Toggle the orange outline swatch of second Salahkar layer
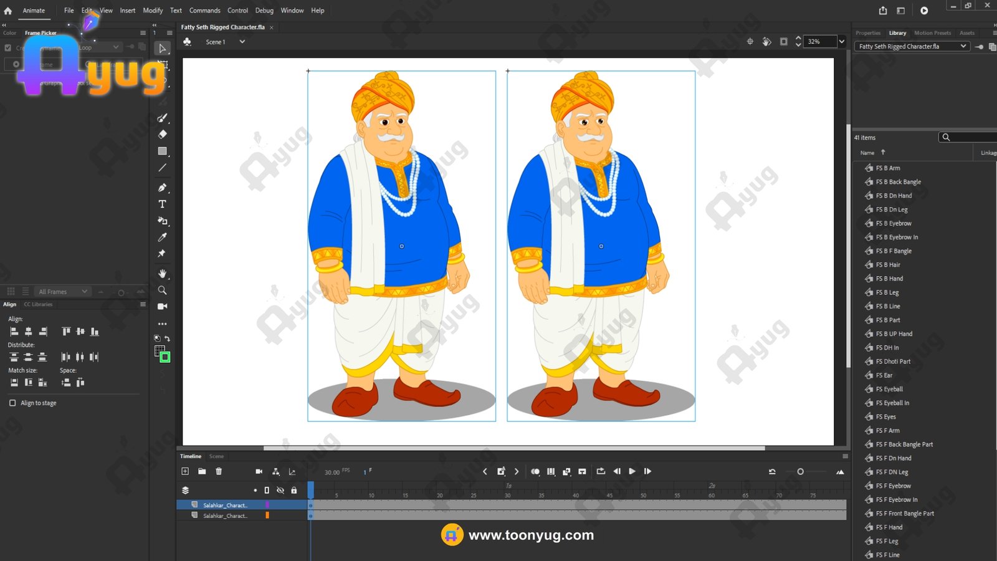This screenshot has height=561, width=997. click(x=267, y=515)
